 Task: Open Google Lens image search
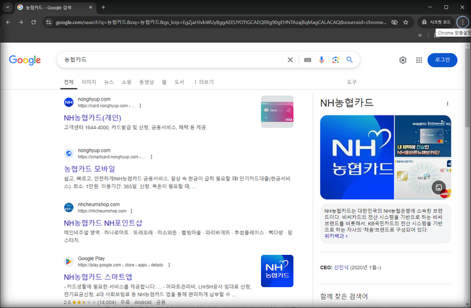tap(335, 60)
